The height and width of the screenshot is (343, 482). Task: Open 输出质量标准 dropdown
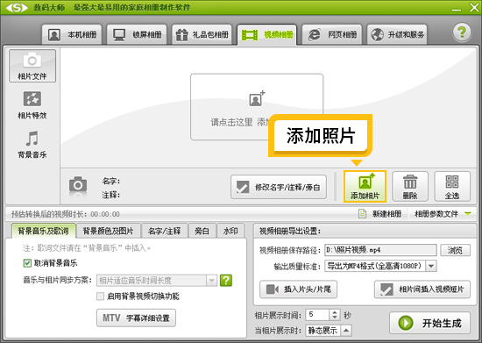[x=380, y=266]
